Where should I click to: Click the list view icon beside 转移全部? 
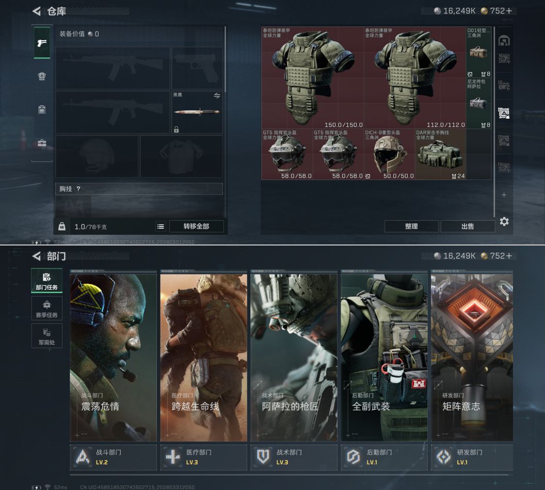click(x=161, y=226)
